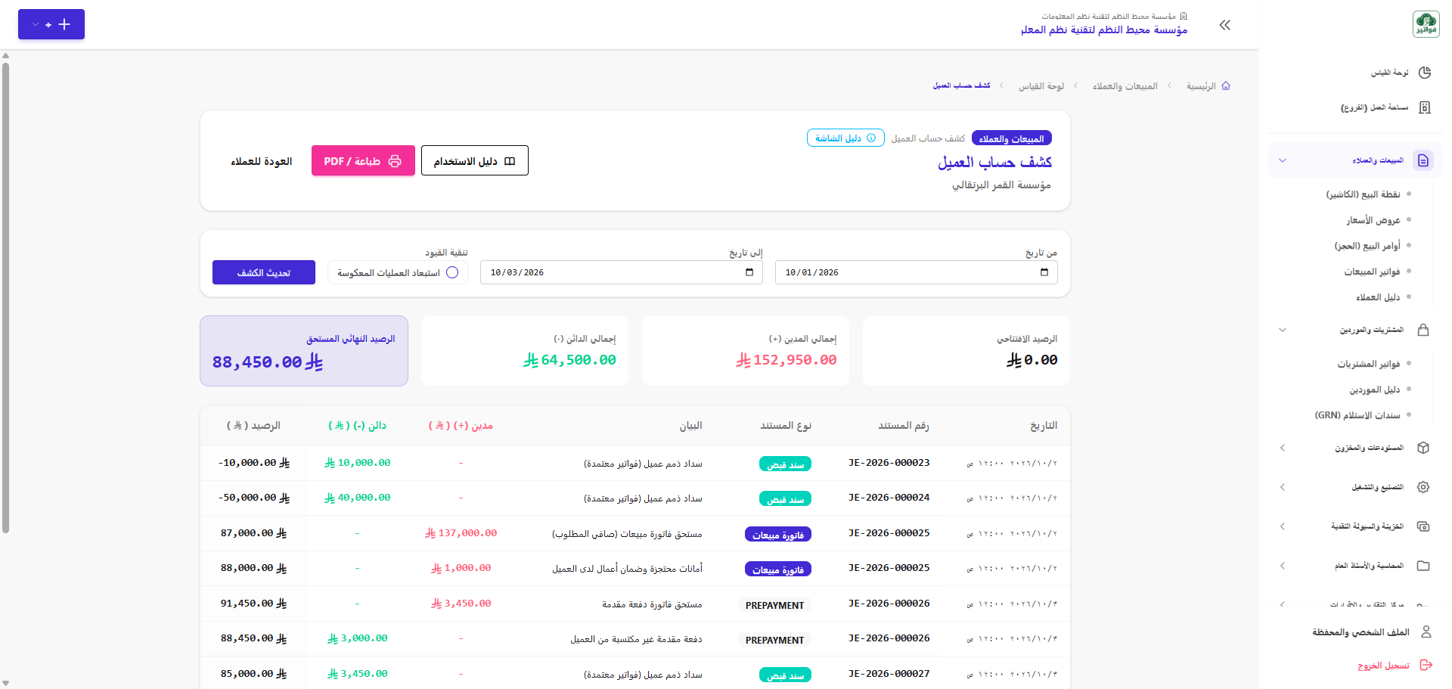Open customers directory menu item

(1378, 297)
